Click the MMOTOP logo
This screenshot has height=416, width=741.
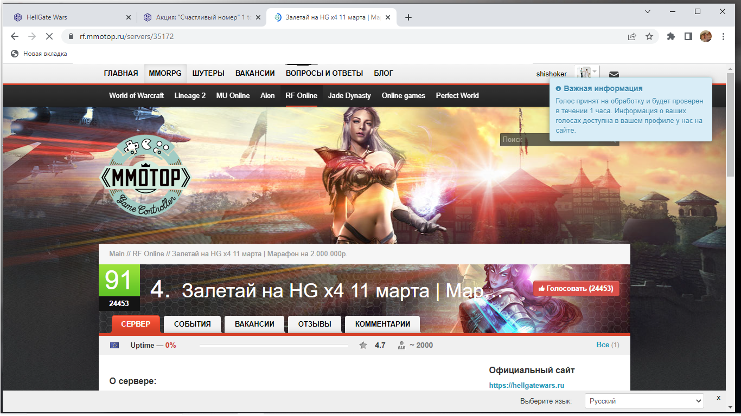(x=145, y=177)
